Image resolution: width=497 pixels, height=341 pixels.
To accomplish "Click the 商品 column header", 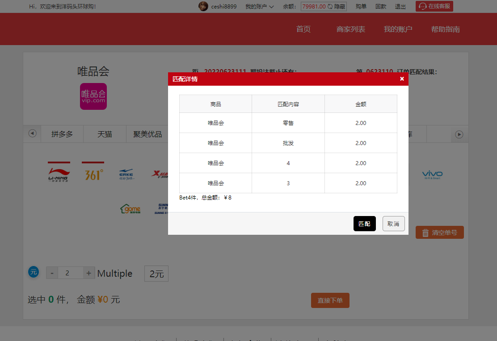I will 215,104.
